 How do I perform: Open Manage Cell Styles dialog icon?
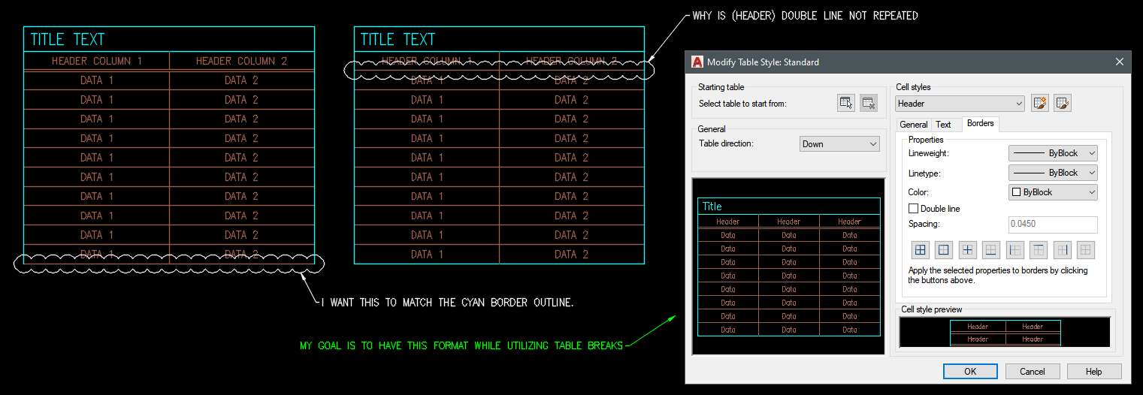pyautogui.click(x=1062, y=104)
